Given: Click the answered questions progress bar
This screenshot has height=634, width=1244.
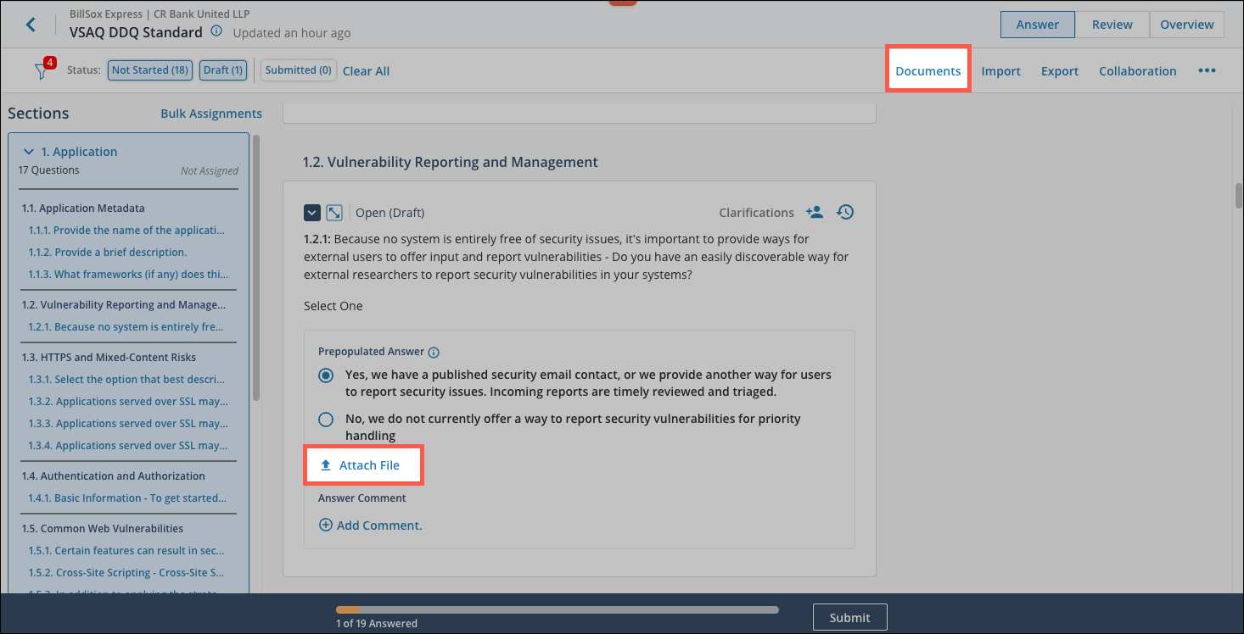Looking at the screenshot, I should click(557, 609).
